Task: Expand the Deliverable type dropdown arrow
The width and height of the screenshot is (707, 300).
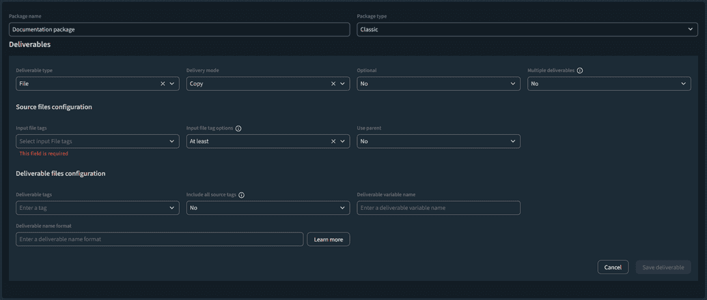Action: pos(171,84)
